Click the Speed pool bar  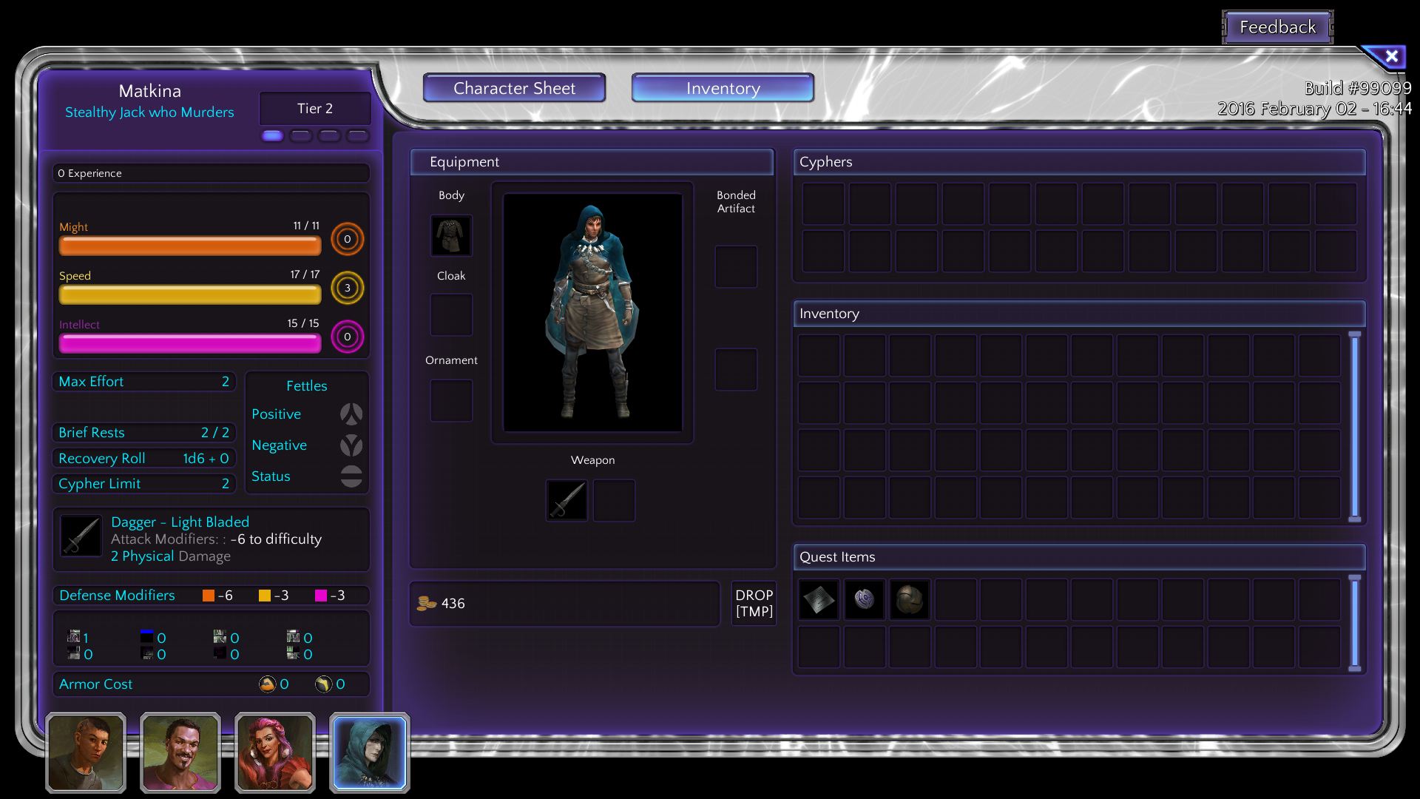pos(190,295)
